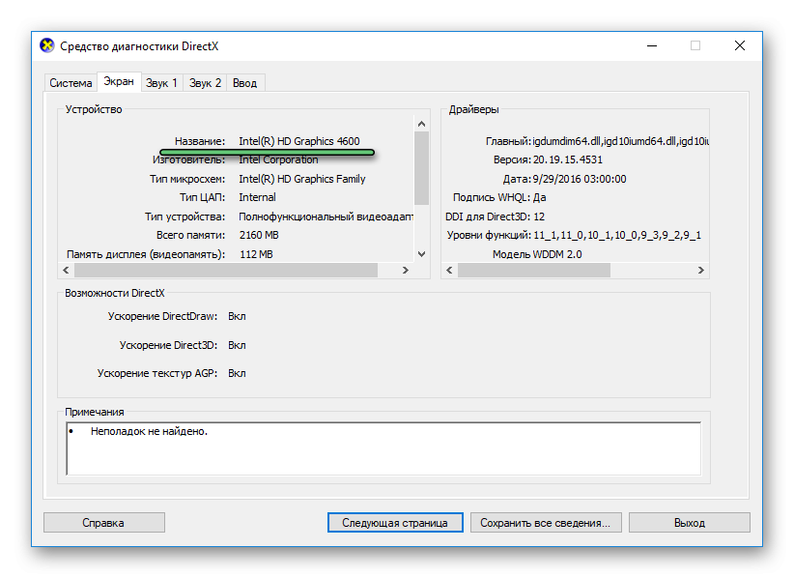Click device panel scroll down arrow
The image size is (794, 578).
click(421, 254)
